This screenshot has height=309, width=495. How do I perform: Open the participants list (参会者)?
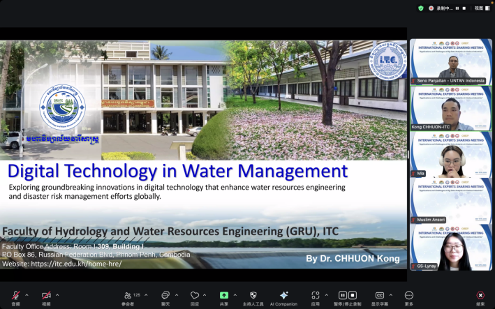128,296
